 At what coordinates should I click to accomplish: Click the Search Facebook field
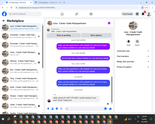(x=25, y=14)
